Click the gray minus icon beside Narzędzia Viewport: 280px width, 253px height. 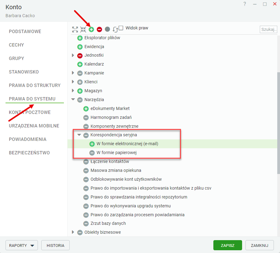(80, 100)
